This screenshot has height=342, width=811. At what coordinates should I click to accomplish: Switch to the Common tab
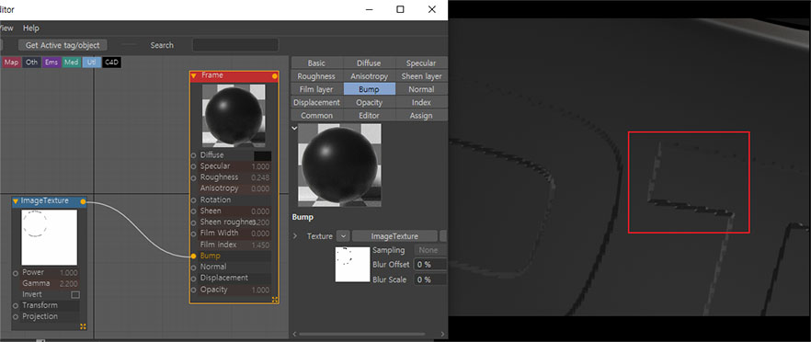[x=316, y=116]
